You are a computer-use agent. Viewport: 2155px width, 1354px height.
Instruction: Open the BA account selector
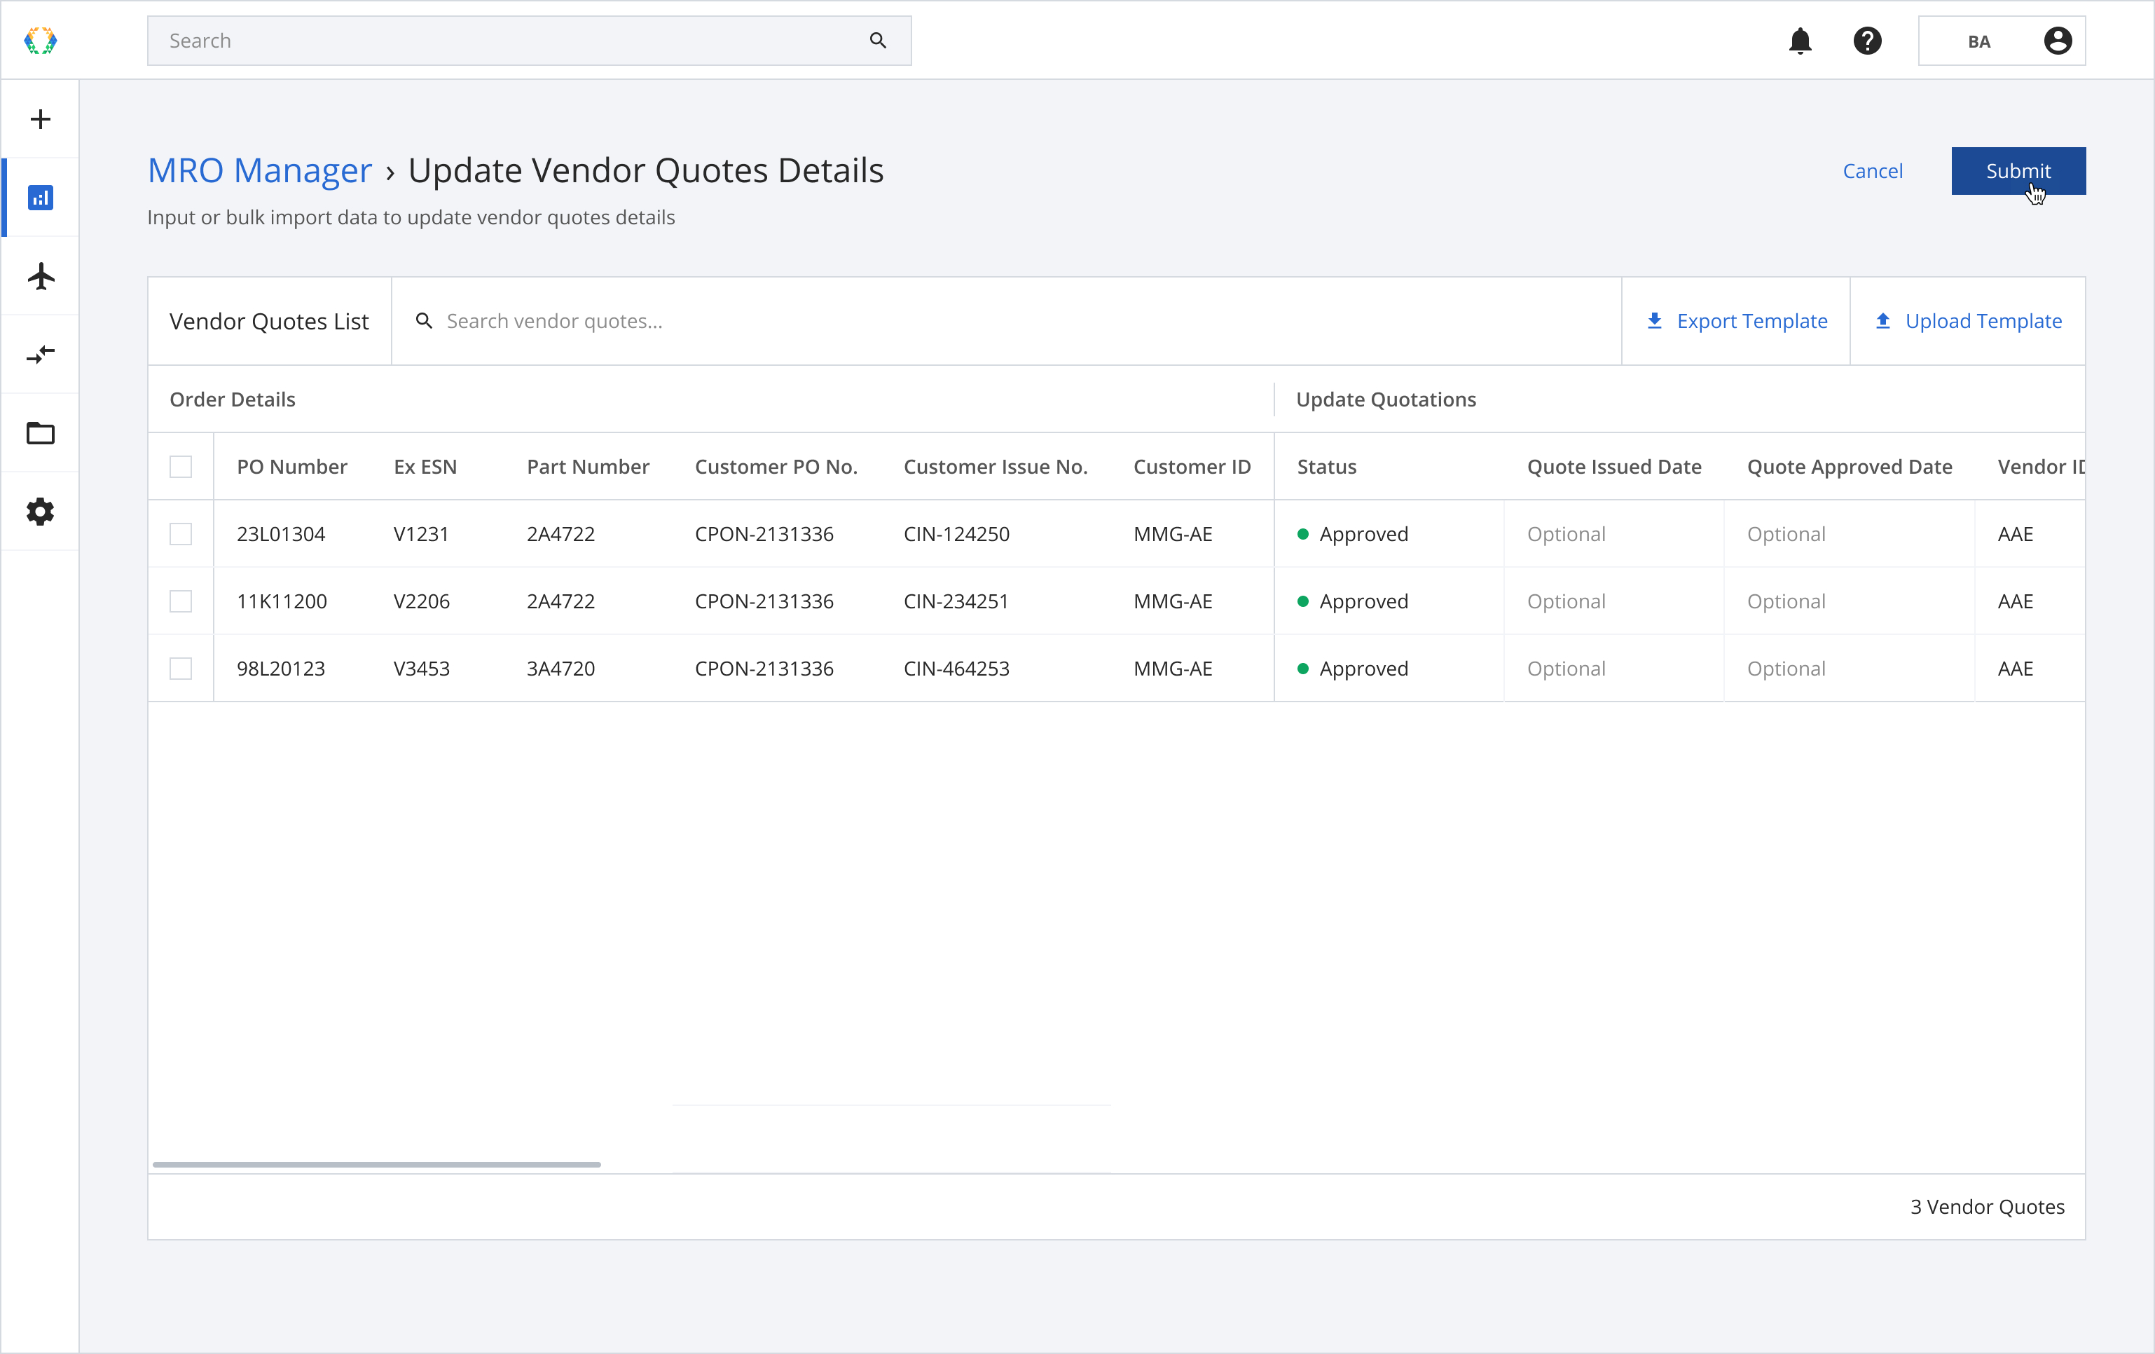(x=2001, y=41)
